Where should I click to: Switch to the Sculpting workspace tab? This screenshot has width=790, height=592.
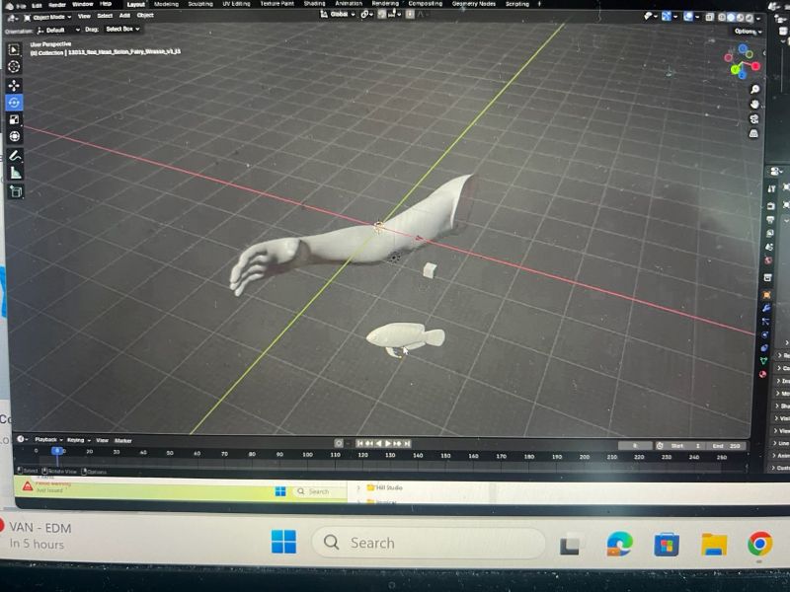(200, 4)
